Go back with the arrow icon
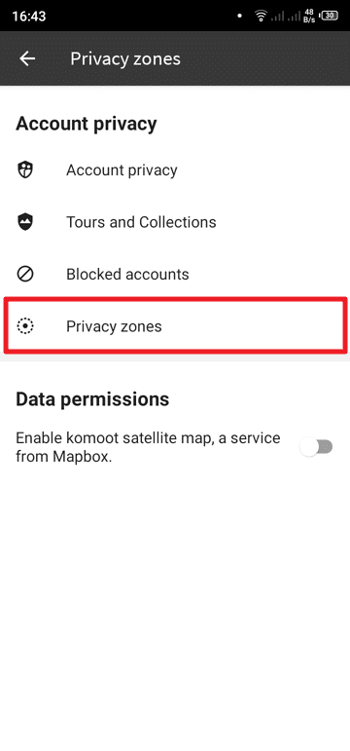The height and width of the screenshot is (751, 350). click(x=27, y=58)
